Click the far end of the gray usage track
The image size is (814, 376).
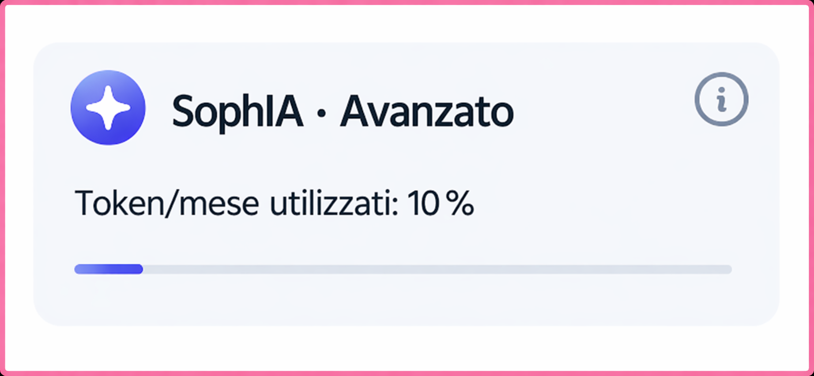[728, 269]
